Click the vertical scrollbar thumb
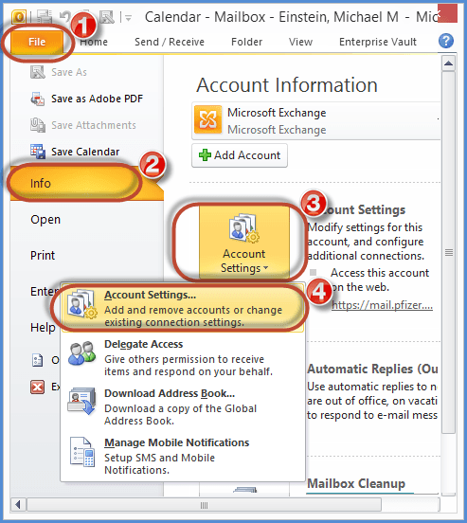This screenshot has width=467, height=523. (449, 252)
